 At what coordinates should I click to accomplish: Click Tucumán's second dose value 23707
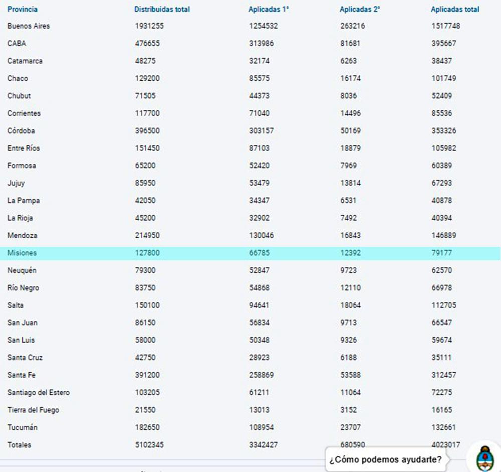click(350, 428)
